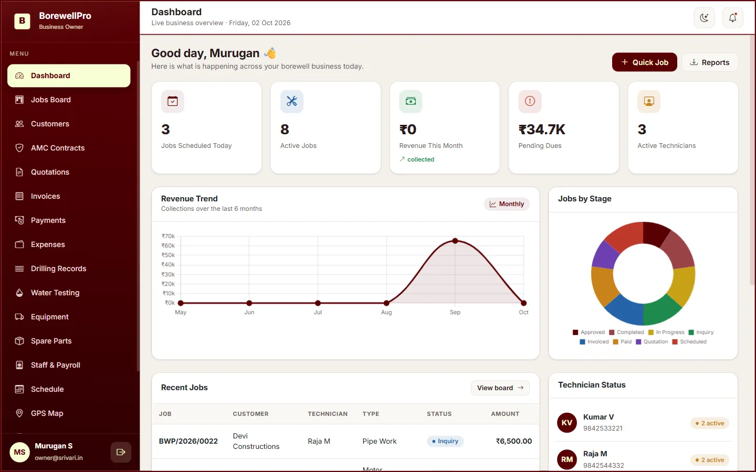Image resolution: width=756 pixels, height=472 pixels.
Task: Click the alert icon on Pending Dues card
Action: coord(530,101)
